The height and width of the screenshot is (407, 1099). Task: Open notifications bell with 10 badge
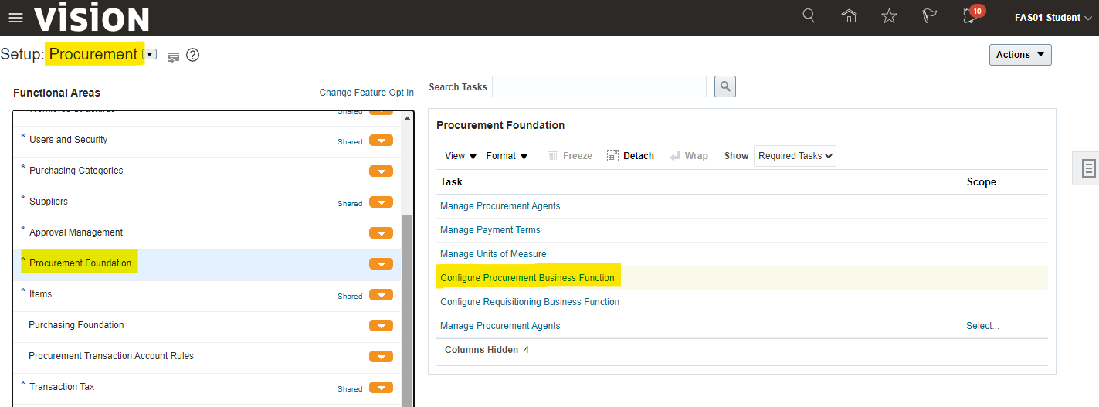click(x=971, y=16)
